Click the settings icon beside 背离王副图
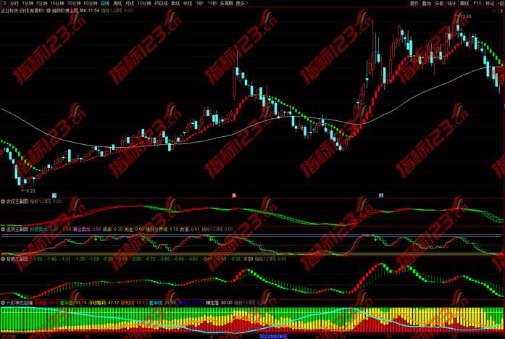The image size is (505, 339). [3, 258]
